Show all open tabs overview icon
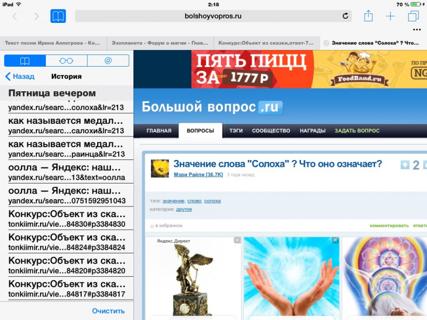The image size is (427, 320). [413, 16]
